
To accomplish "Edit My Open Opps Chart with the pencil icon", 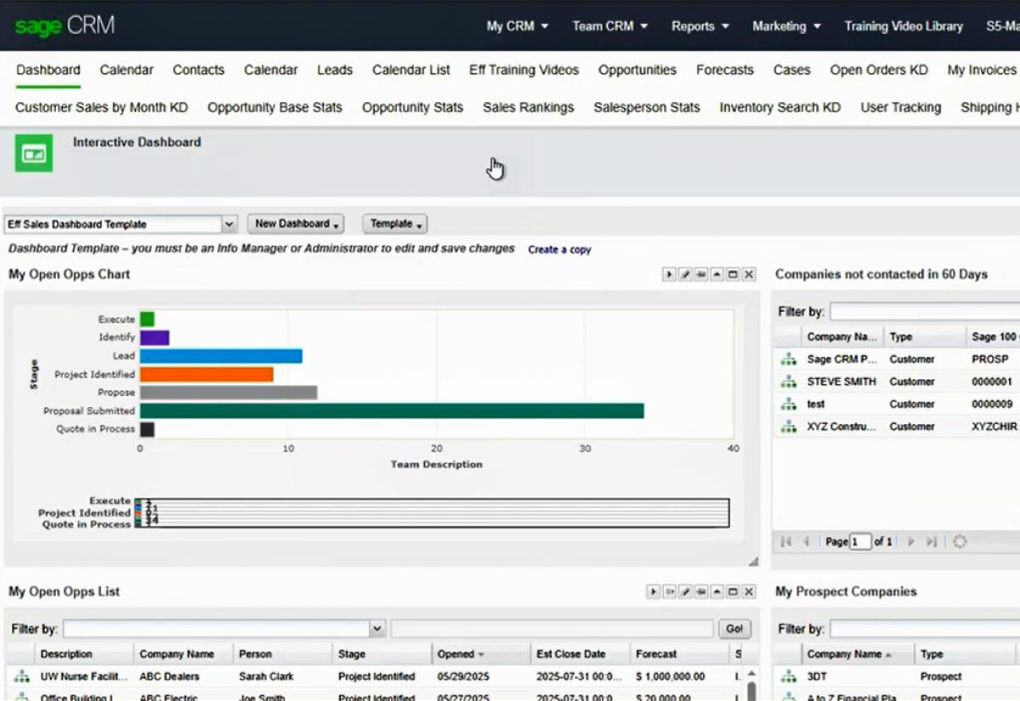I will [x=685, y=274].
